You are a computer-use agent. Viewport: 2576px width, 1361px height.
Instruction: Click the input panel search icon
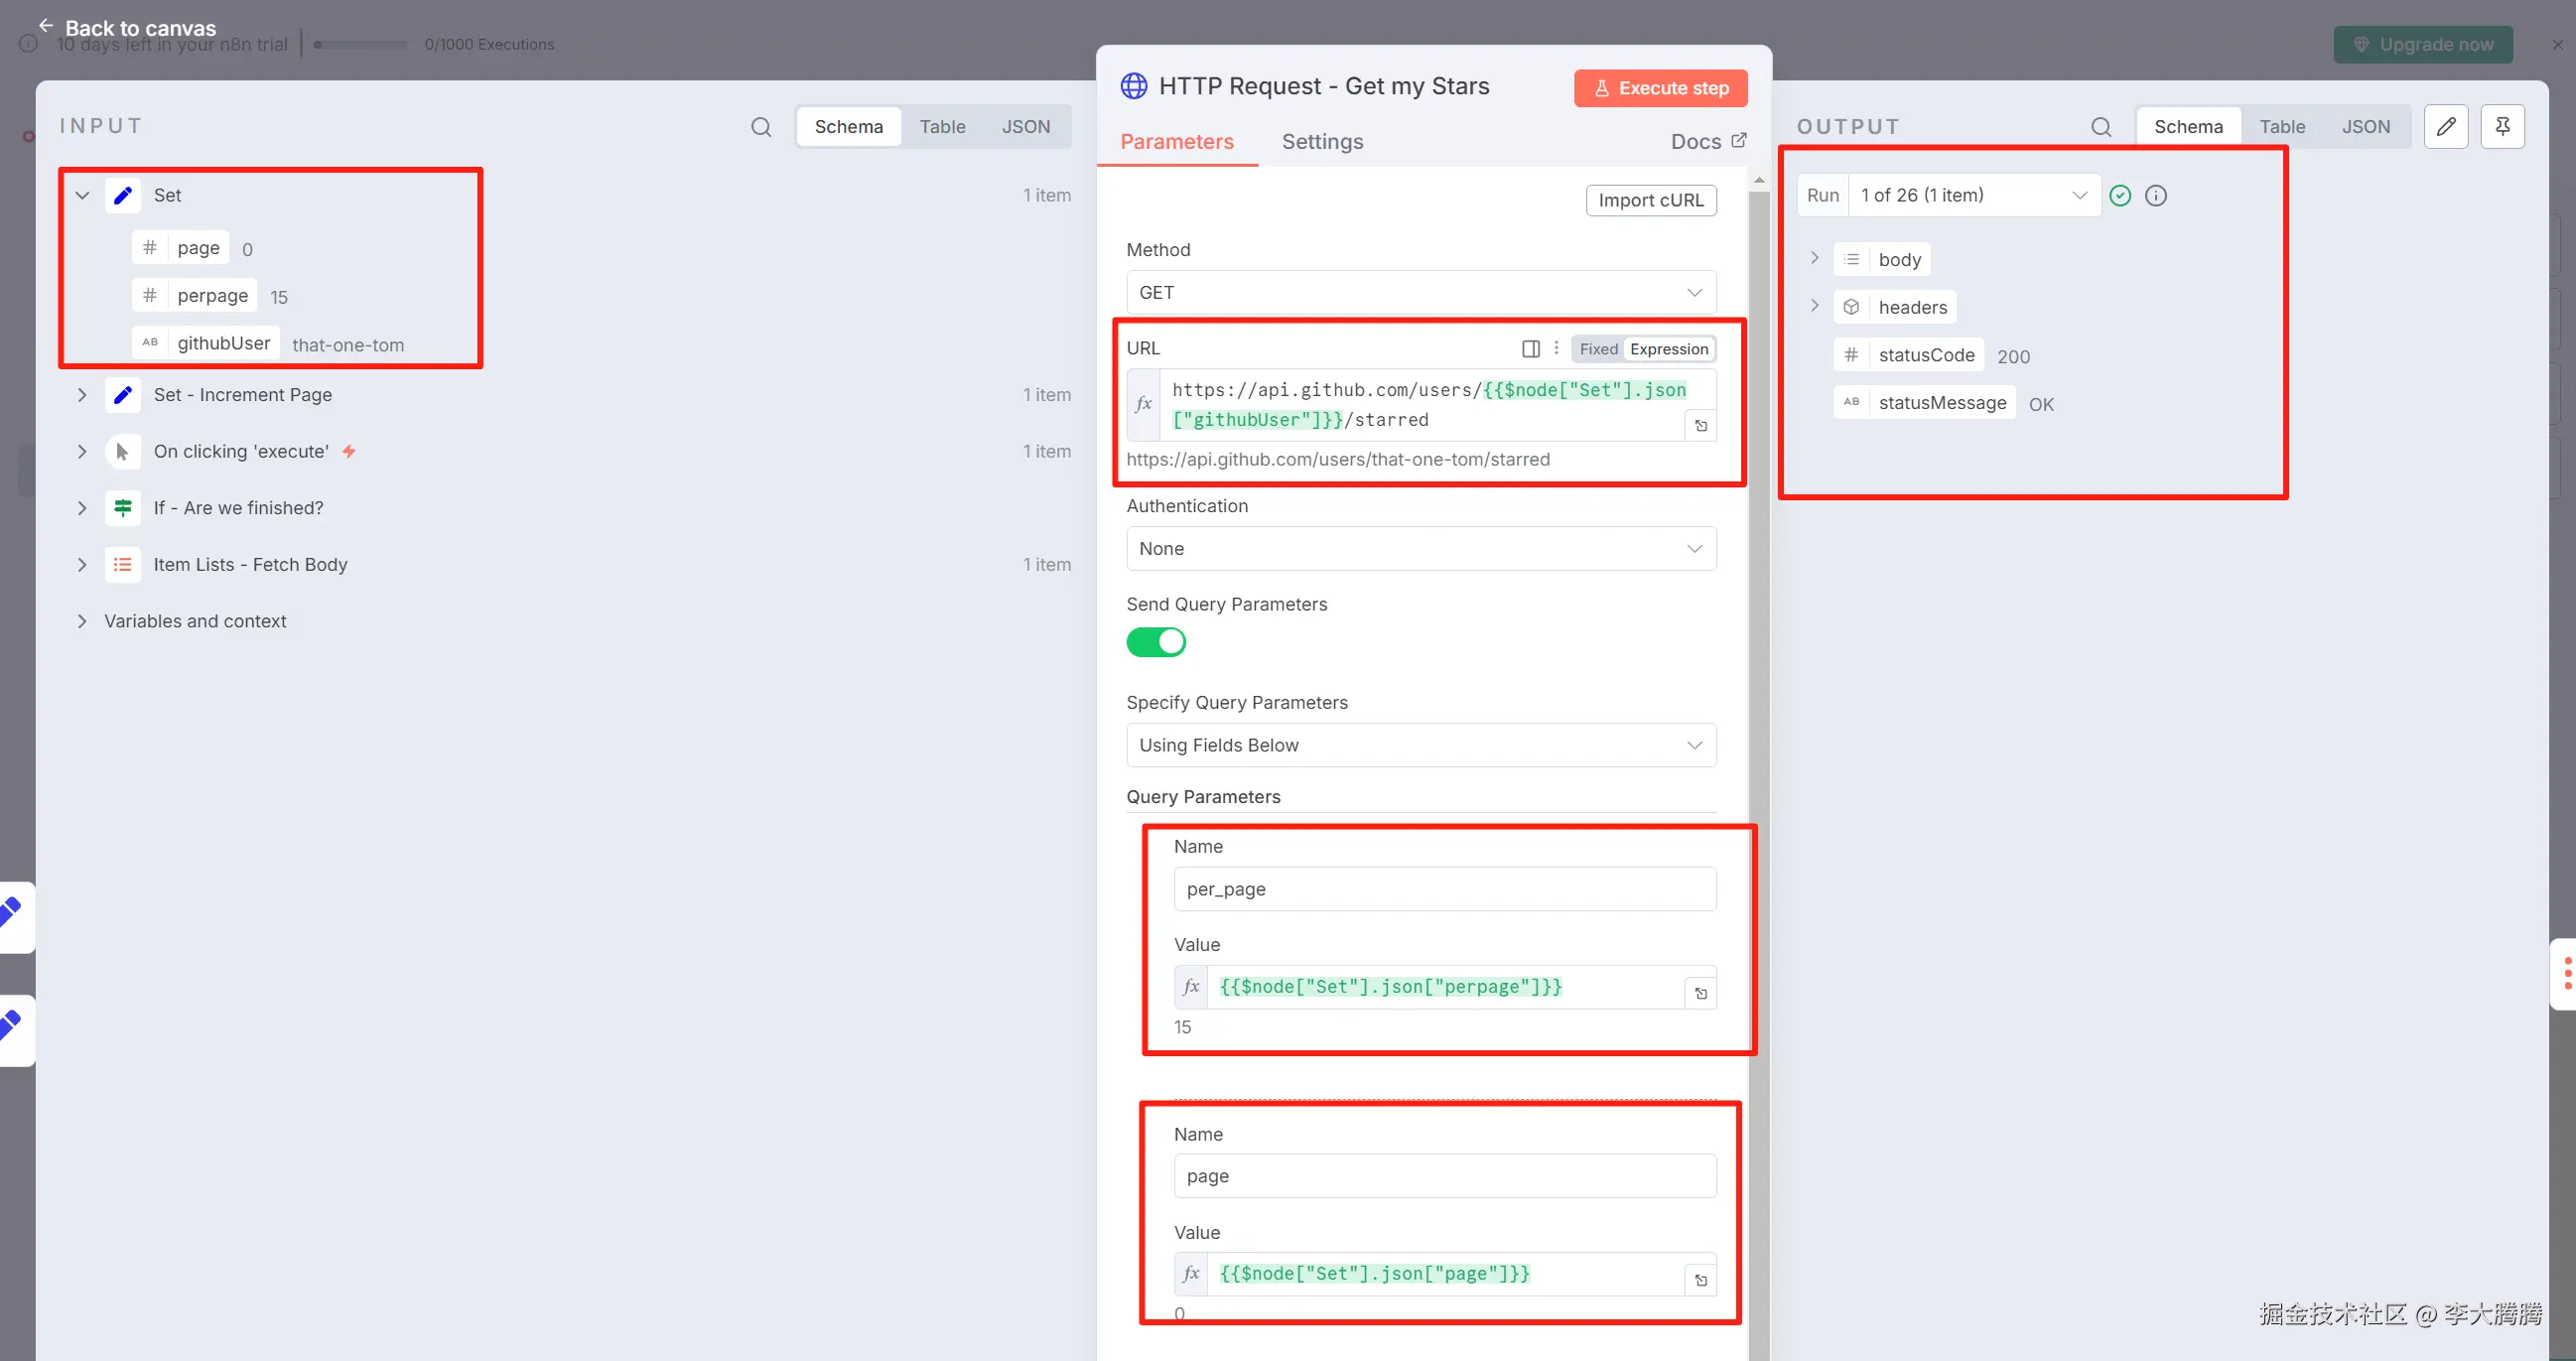(761, 127)
